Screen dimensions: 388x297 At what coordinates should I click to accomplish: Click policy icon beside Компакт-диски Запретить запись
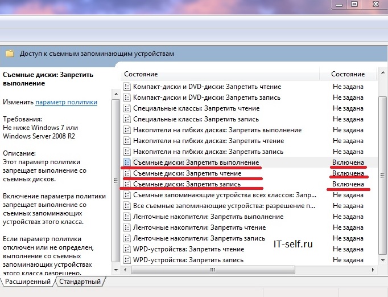tap(127, 97)
